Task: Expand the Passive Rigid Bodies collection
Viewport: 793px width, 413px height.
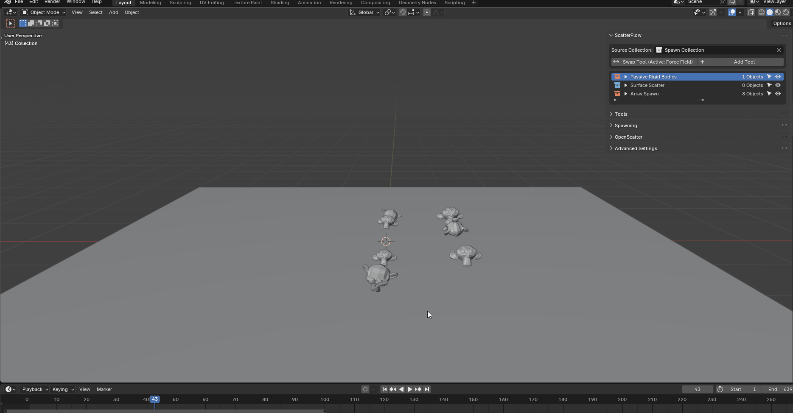Action: point(625,76)
